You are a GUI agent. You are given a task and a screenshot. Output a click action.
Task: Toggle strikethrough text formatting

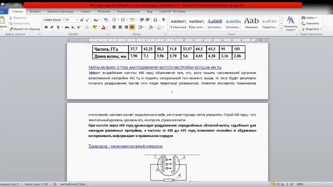click(x=67, y=27)
